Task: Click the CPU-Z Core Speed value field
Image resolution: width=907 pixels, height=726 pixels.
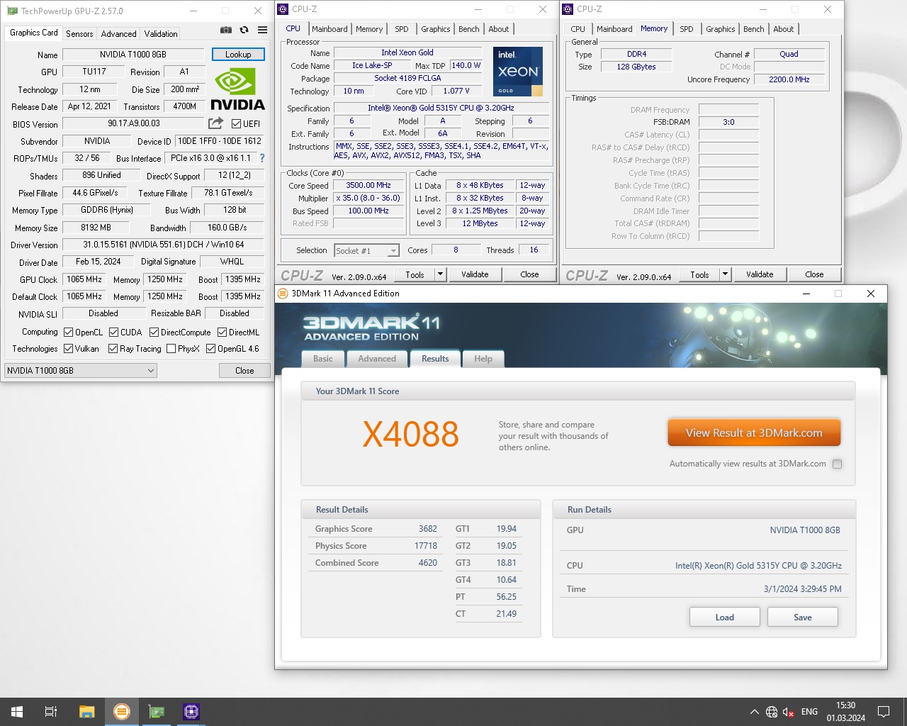Action: click(368, 185)
